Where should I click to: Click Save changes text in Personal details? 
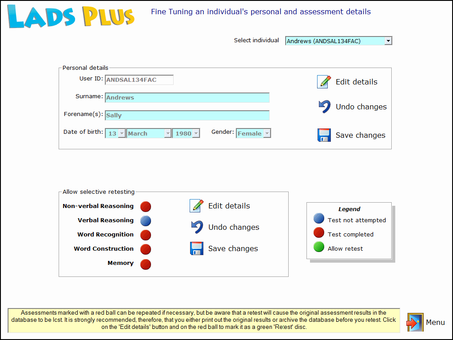(361, 135)
